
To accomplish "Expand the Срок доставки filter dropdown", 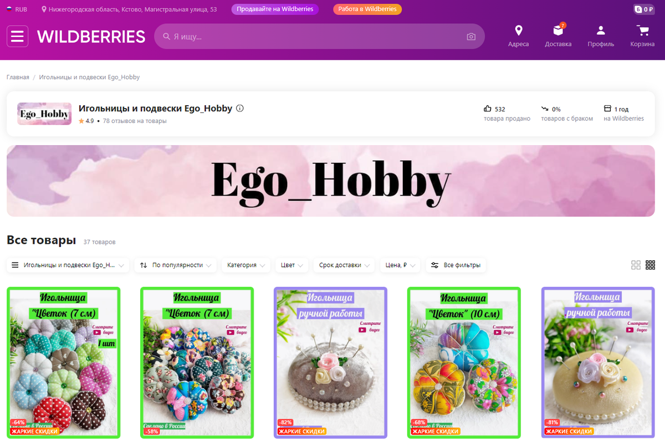I will tap(344, 265).
